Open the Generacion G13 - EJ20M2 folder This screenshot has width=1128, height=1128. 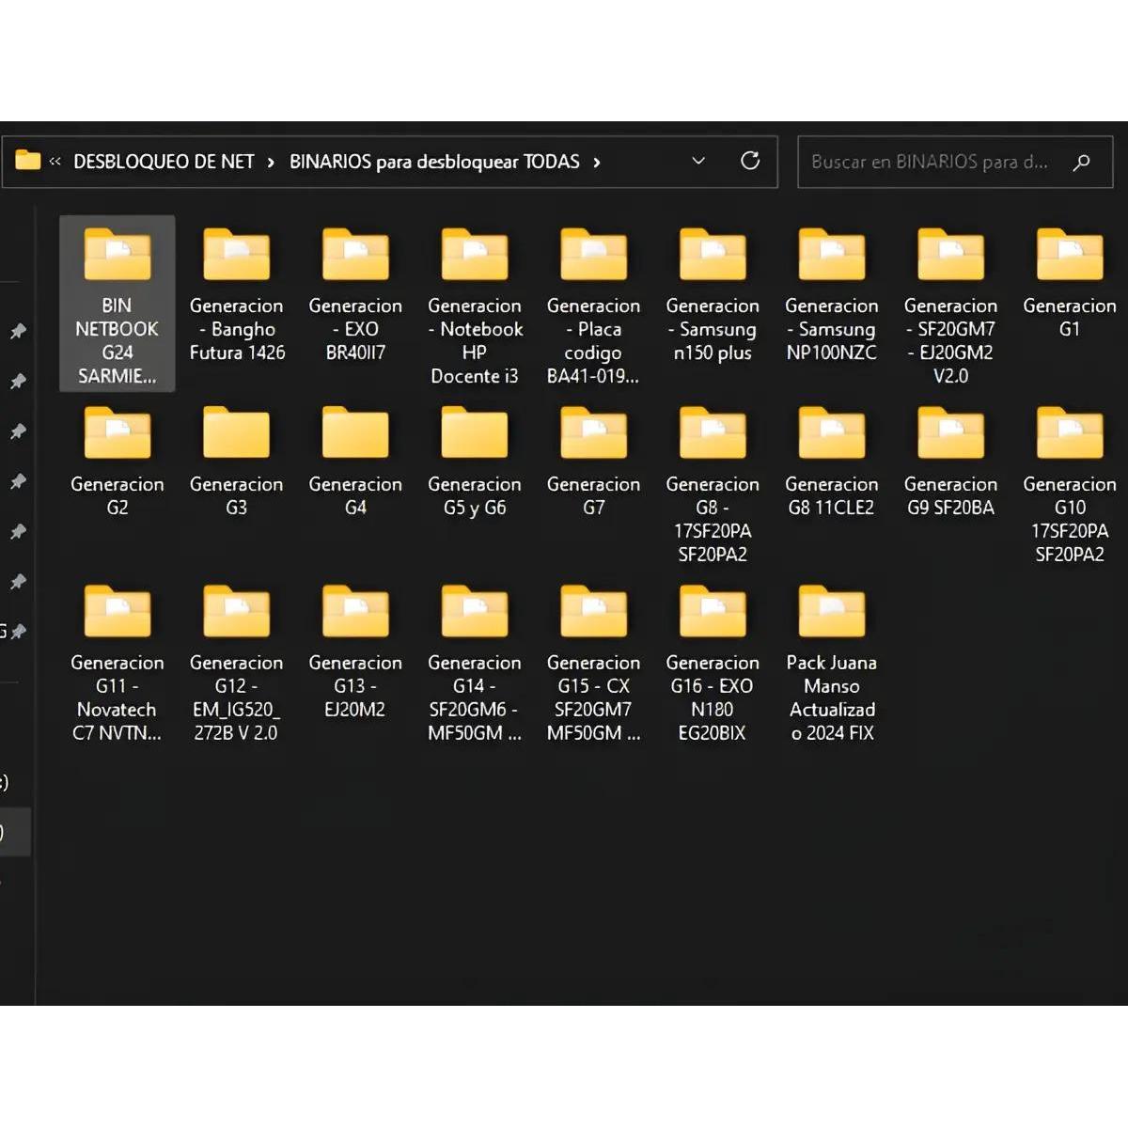pos(355,650)
